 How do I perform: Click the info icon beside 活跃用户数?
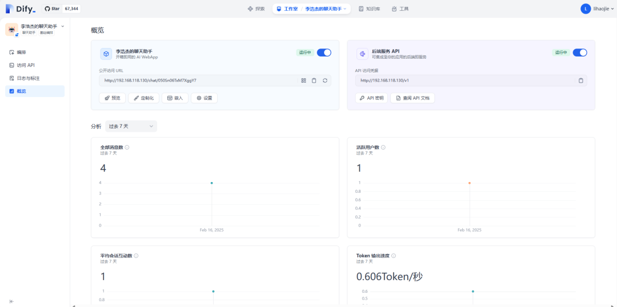383,147
